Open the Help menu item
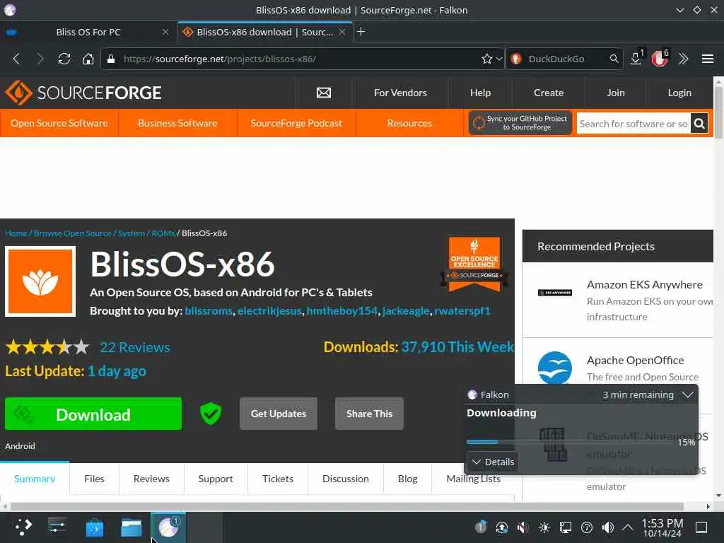Image resolution: width=724 pixels, height=543 pixels. point(480,93)
